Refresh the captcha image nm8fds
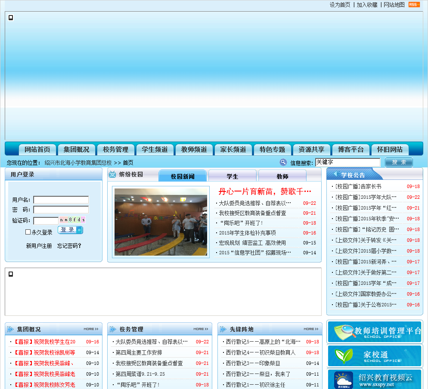This screenshot has height=389, width=428. (72, 219)
